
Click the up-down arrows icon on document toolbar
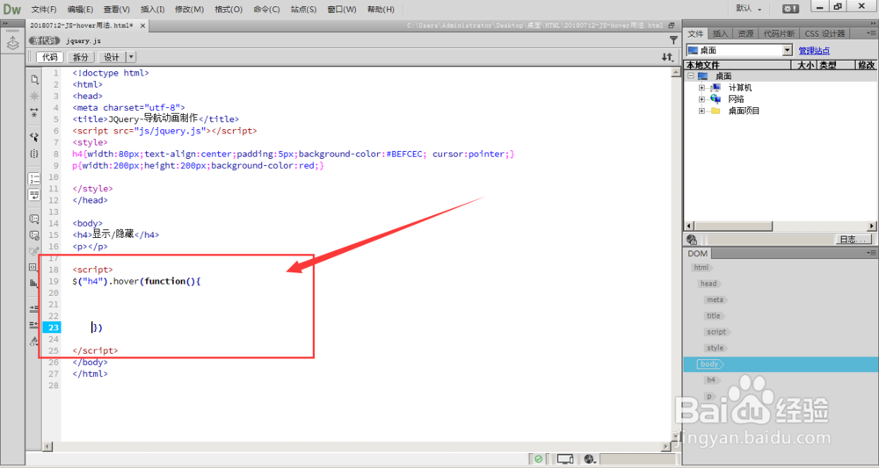(667, 57)
